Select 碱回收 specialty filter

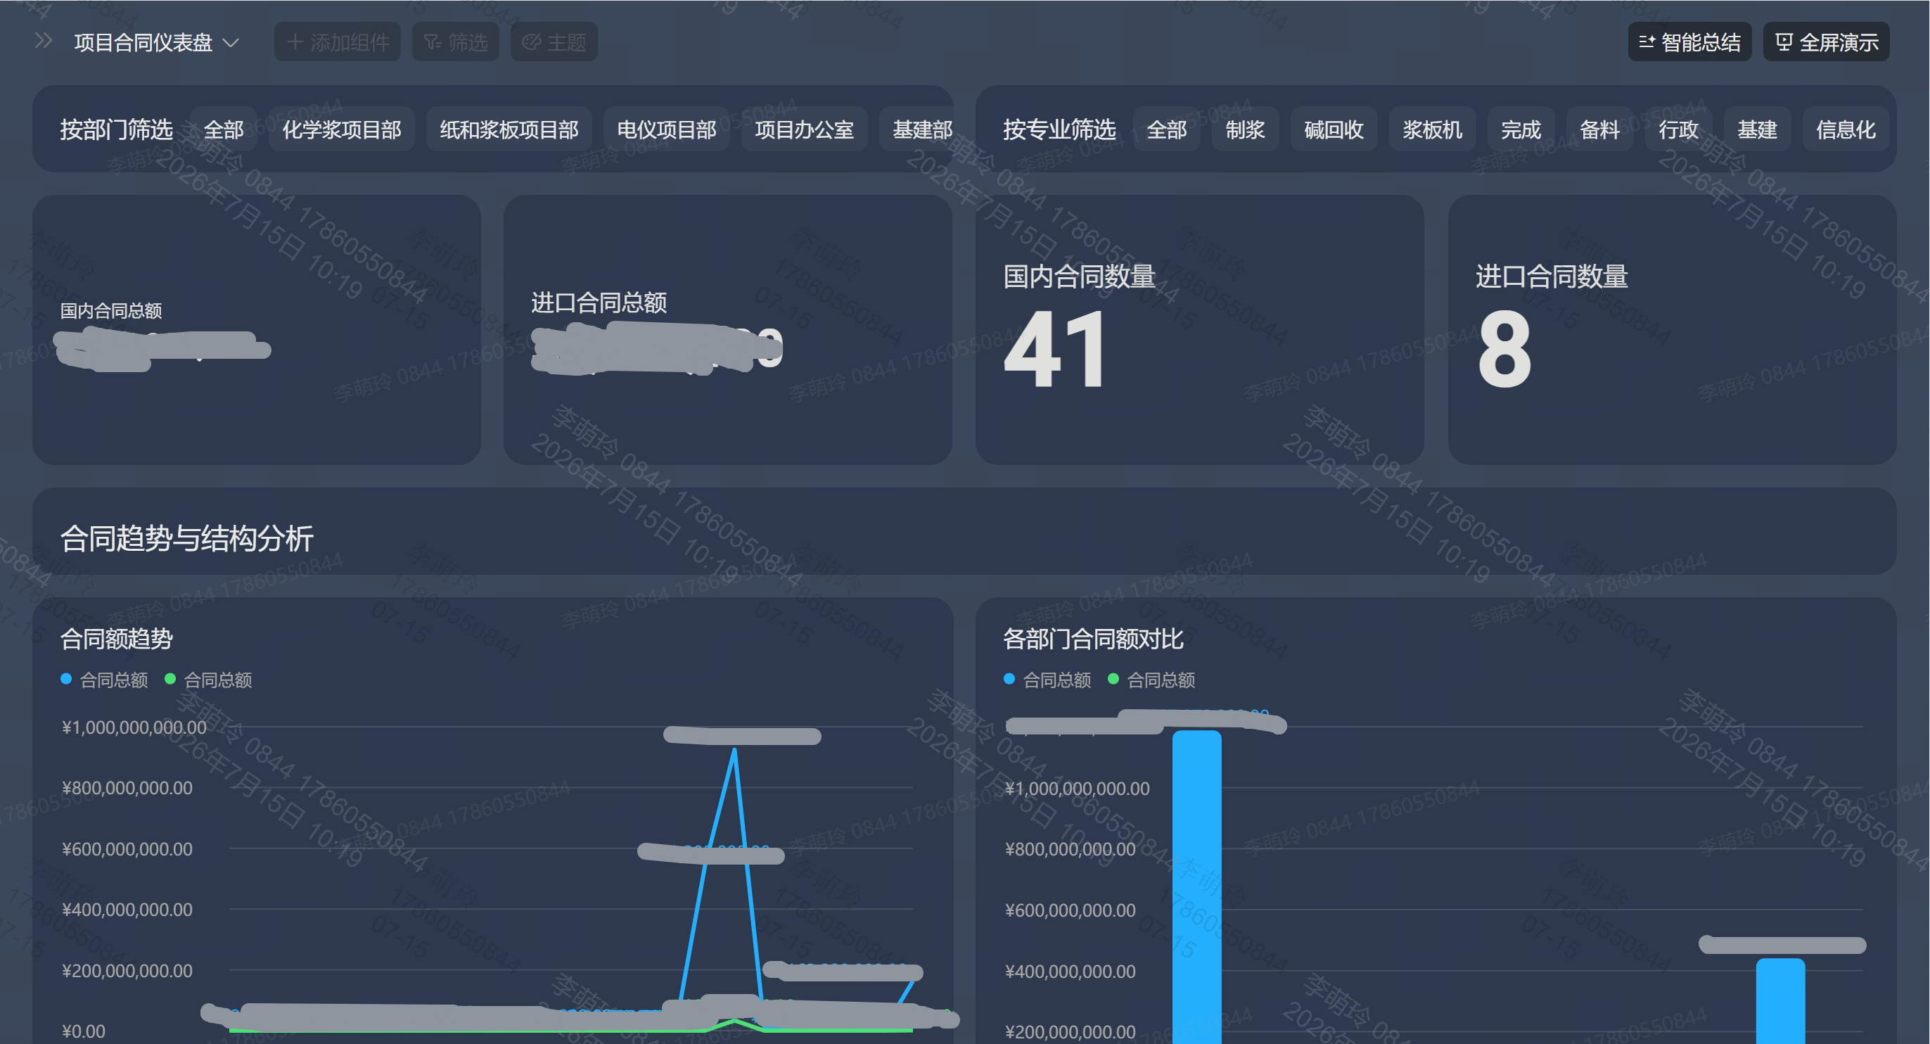1334,129
